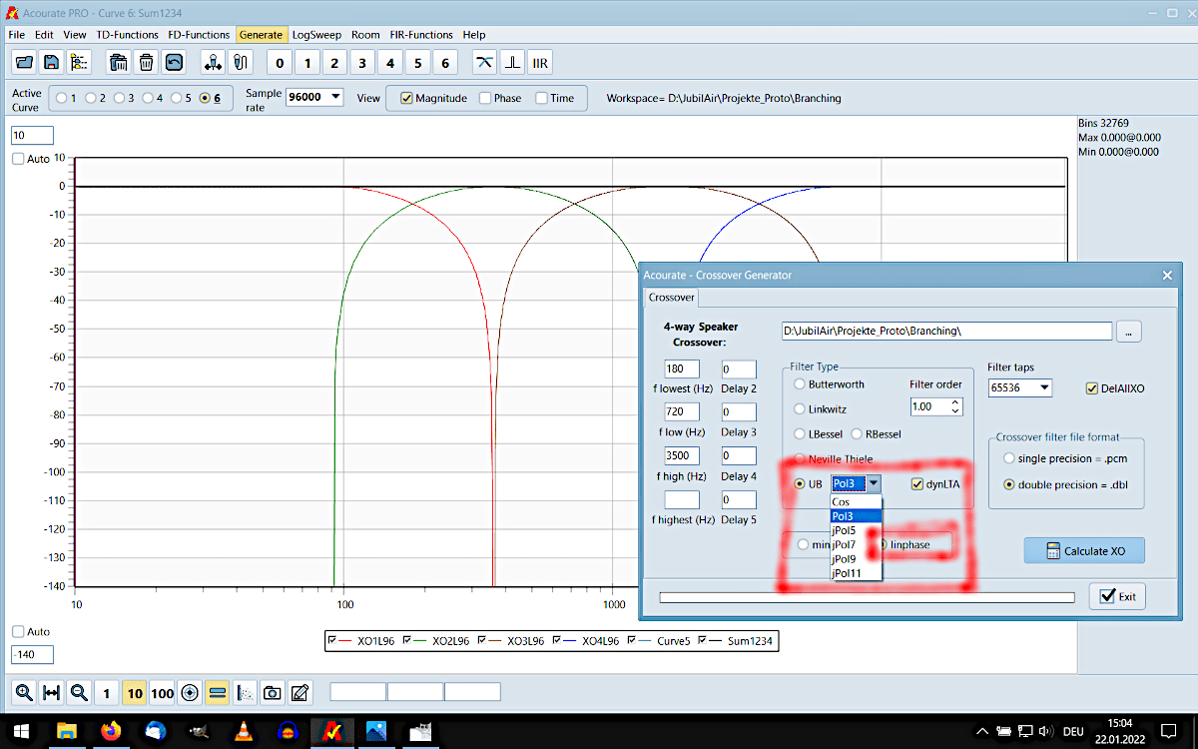
Task: Click the impulse pulse toolbar icon
Action: (x=512, y=62)
